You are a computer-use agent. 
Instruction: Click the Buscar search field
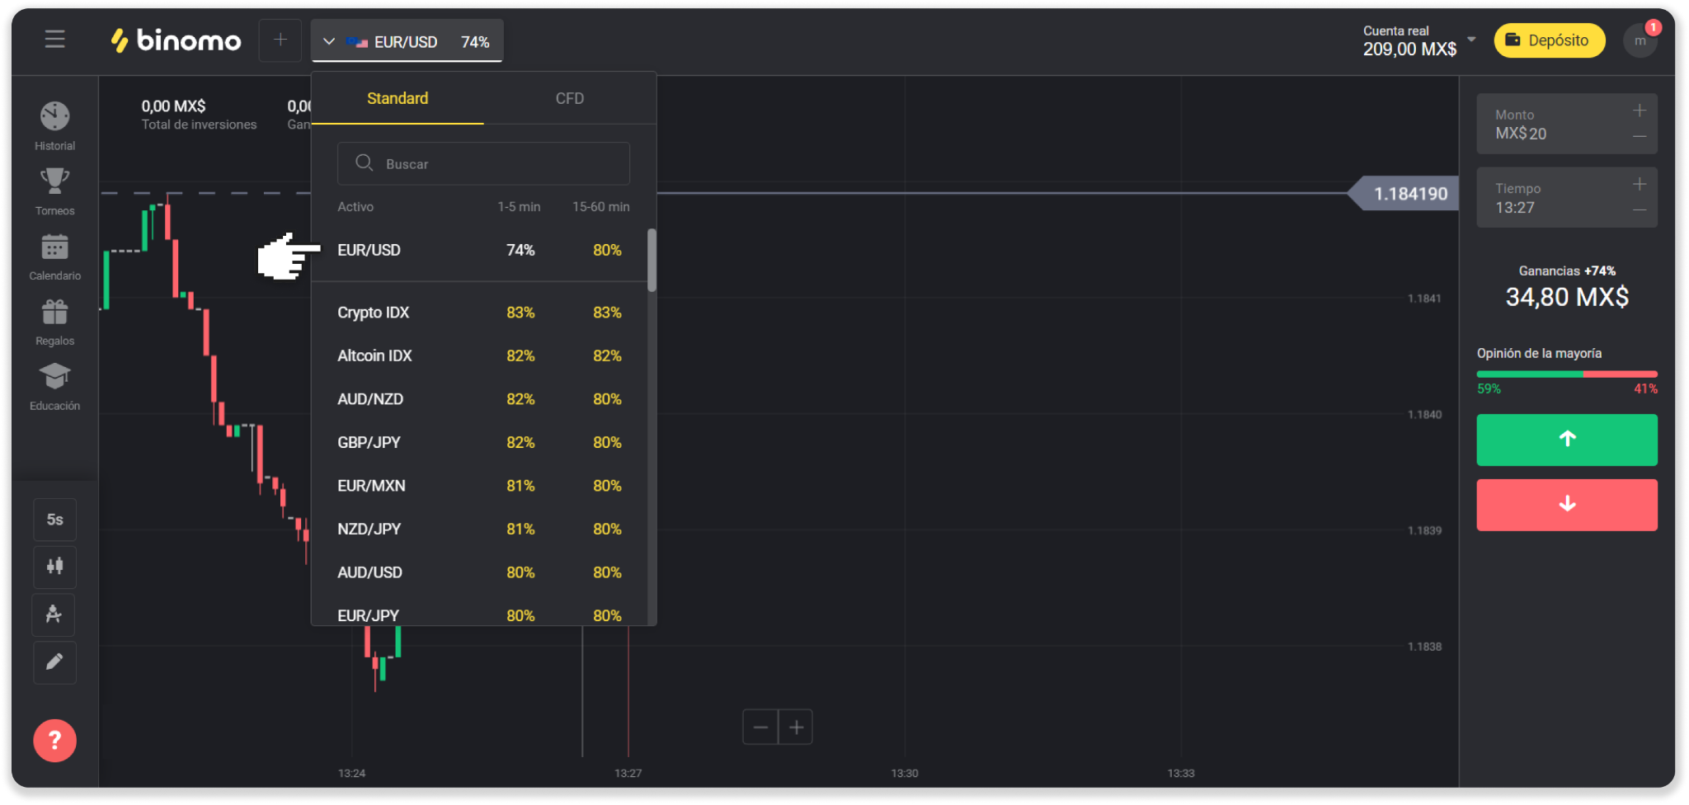(483, 164)
